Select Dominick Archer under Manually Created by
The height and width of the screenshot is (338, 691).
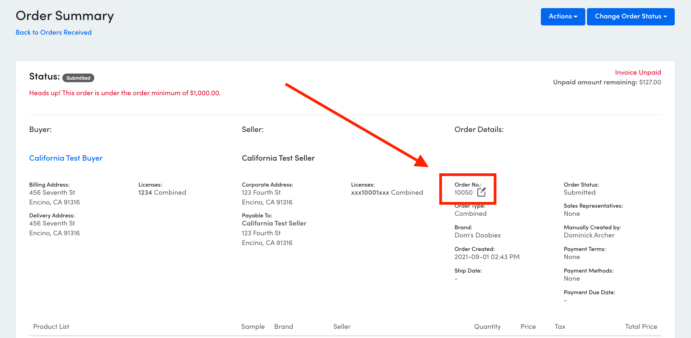[x=589, y=235]
